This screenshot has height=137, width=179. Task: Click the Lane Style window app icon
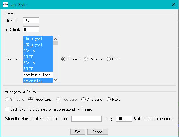pos(5,4)
